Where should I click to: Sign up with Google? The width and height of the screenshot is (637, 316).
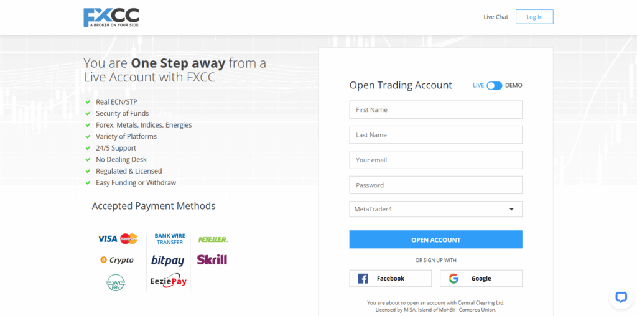click(481, 279)
